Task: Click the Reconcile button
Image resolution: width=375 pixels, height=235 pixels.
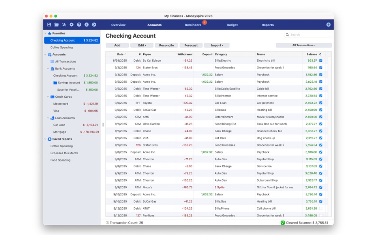Action: pos(166,45)
